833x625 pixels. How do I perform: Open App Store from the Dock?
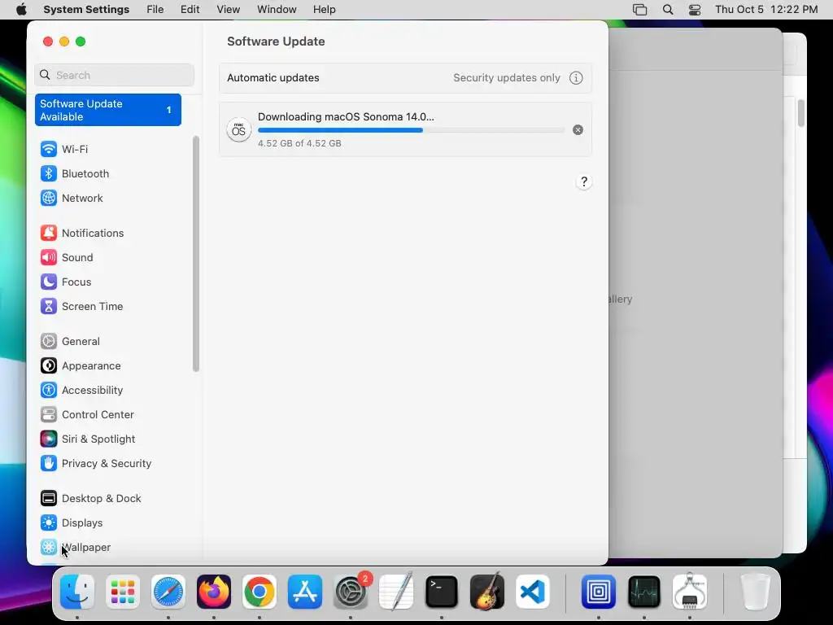pyautogui.click(x=305, y=592)
